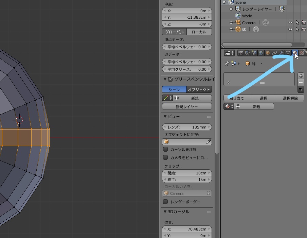Open the Material properties tab (sphere icon)
This screenshot has width=307, height=238.
(295, 53)
